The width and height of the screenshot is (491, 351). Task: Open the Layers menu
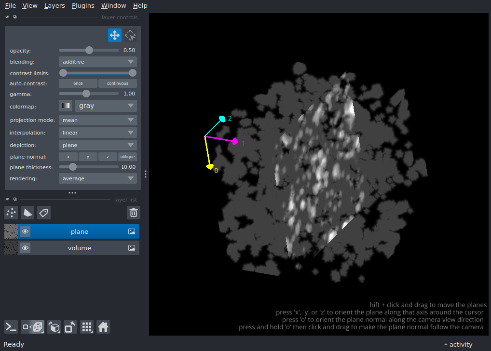54,5
